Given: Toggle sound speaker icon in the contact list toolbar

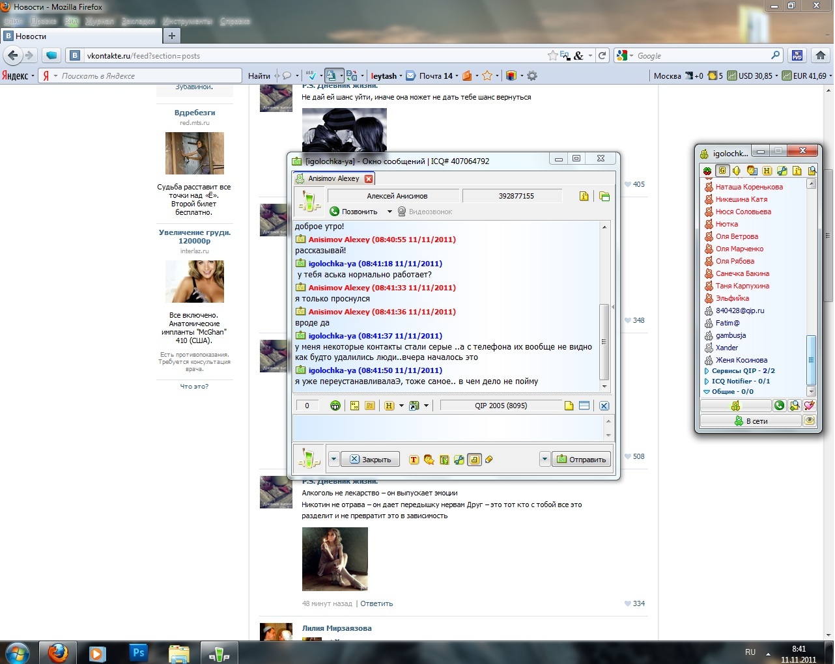Looking at the screenshot, I should (x=737, y=171).
